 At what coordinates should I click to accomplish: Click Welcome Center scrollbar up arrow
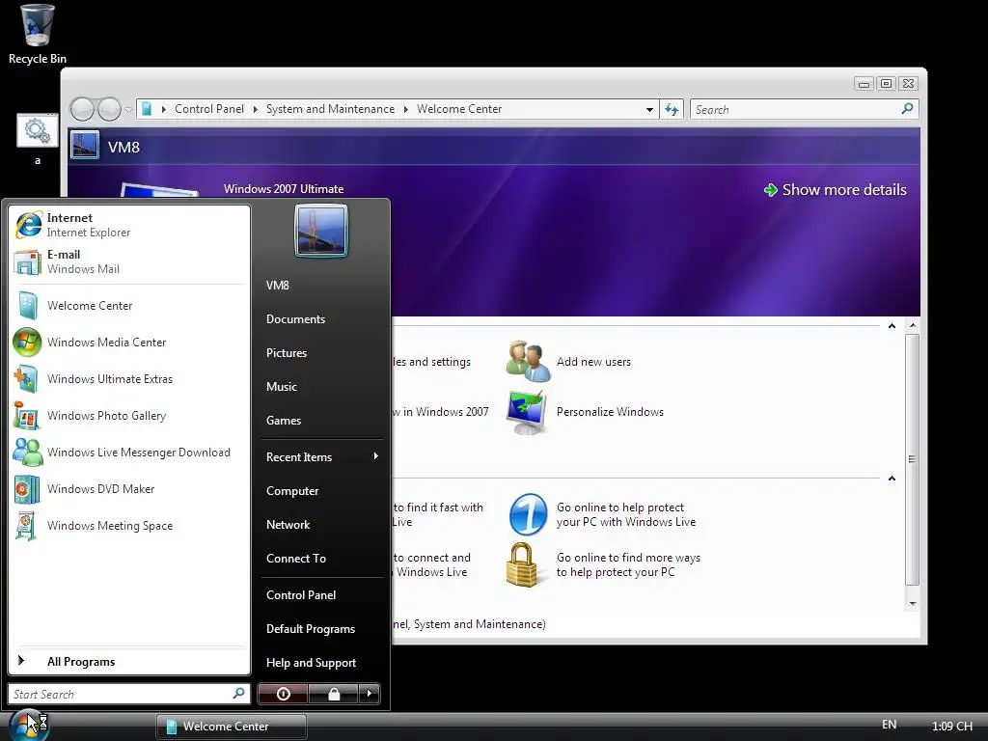[913, 326]
